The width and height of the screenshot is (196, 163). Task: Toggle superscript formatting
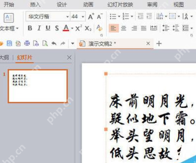(x=79, y=28)
